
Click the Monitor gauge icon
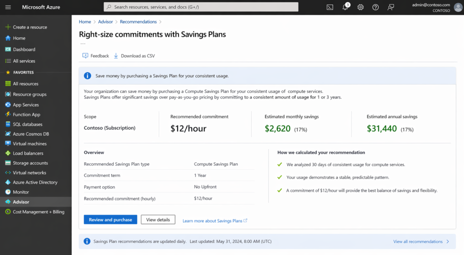click(x=8, y=192)
